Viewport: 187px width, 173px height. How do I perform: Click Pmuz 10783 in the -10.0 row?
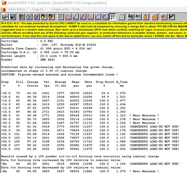87,112
